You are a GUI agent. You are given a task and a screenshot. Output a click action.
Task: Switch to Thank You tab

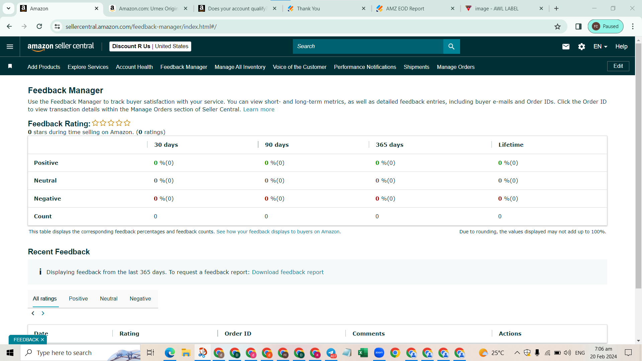[326, 8]
